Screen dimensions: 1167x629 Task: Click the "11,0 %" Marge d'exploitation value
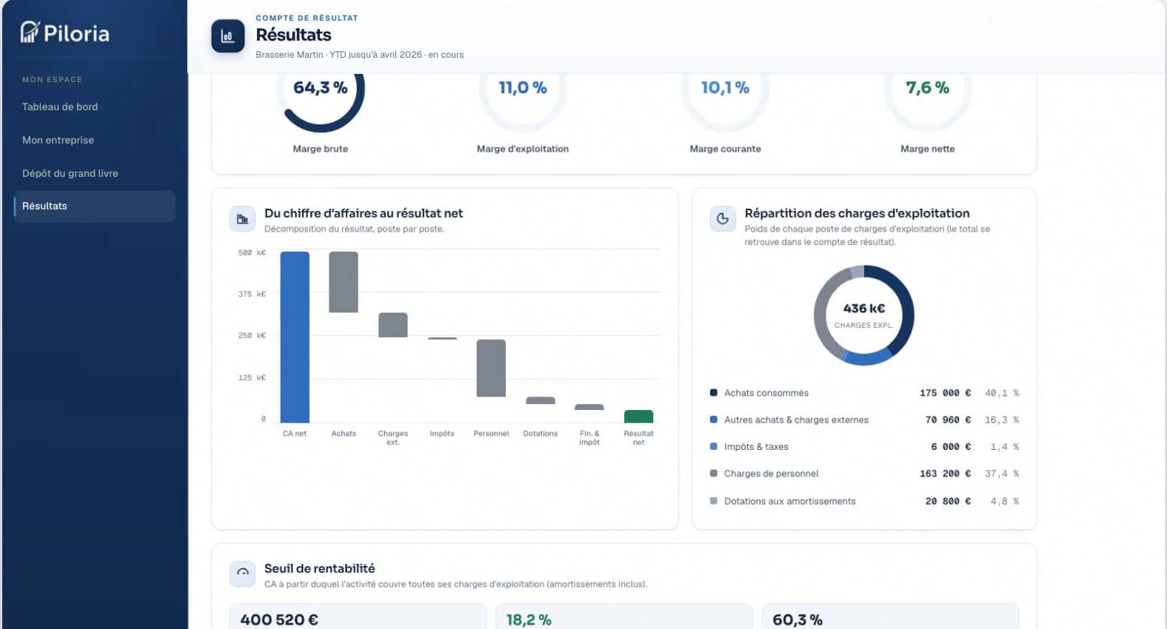point(523,87)
